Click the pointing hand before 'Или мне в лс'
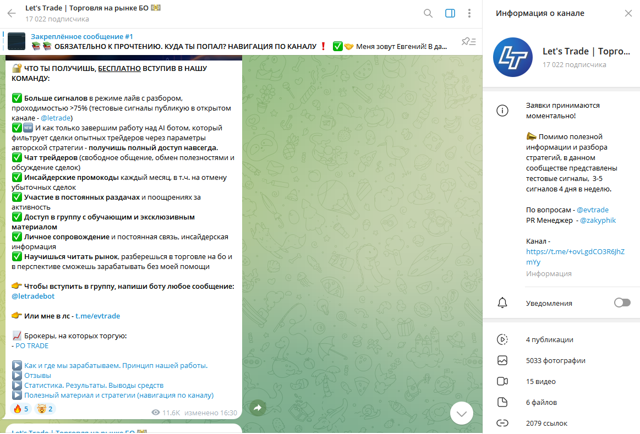Viewport: 640px width, 434px height. point(17,315)
